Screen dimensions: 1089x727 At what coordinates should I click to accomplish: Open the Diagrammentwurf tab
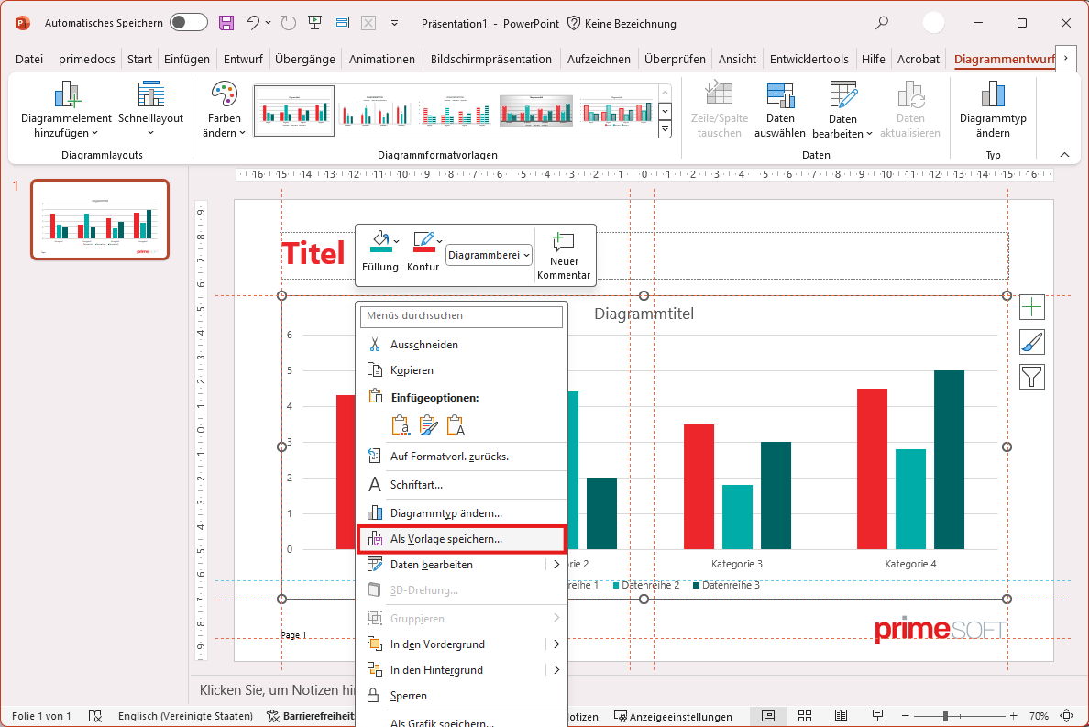(1004, 59)
